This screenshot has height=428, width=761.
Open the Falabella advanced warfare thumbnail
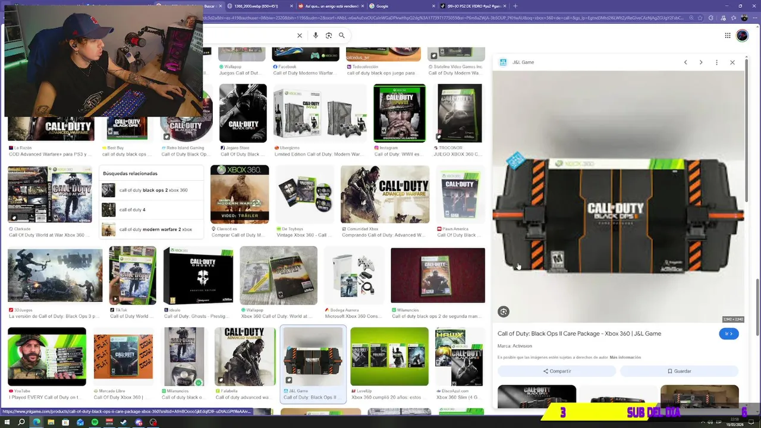(x=245, y=357)
